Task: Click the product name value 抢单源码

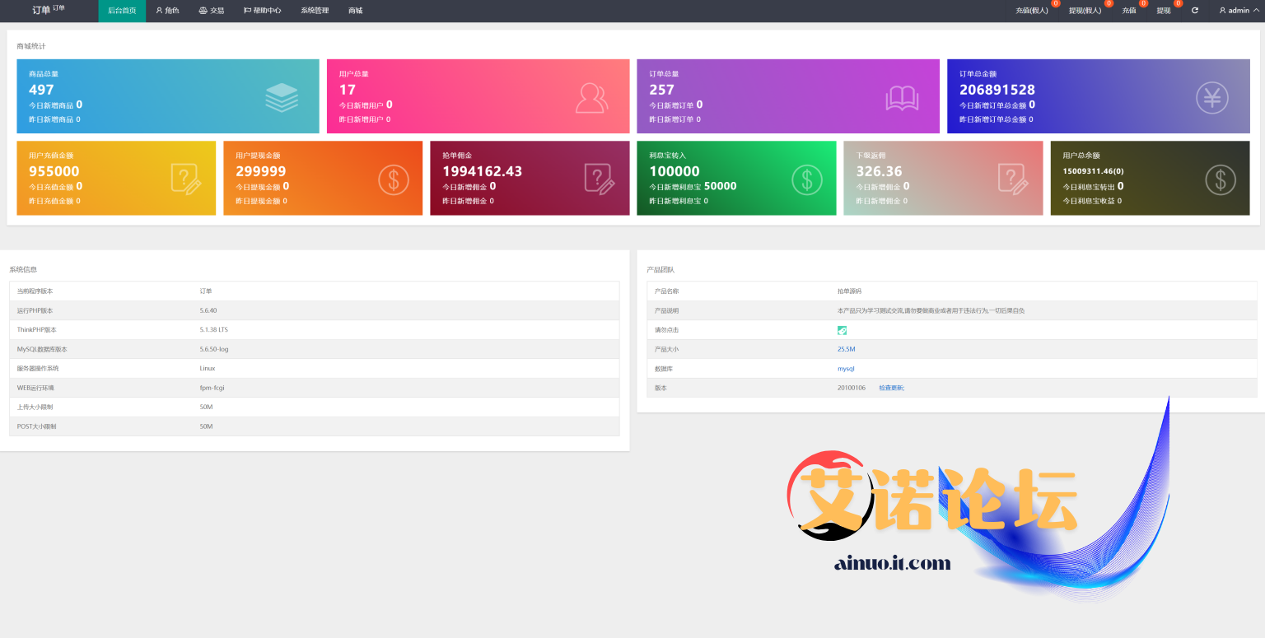Action: pyautogui.click(x=850, y=291)
